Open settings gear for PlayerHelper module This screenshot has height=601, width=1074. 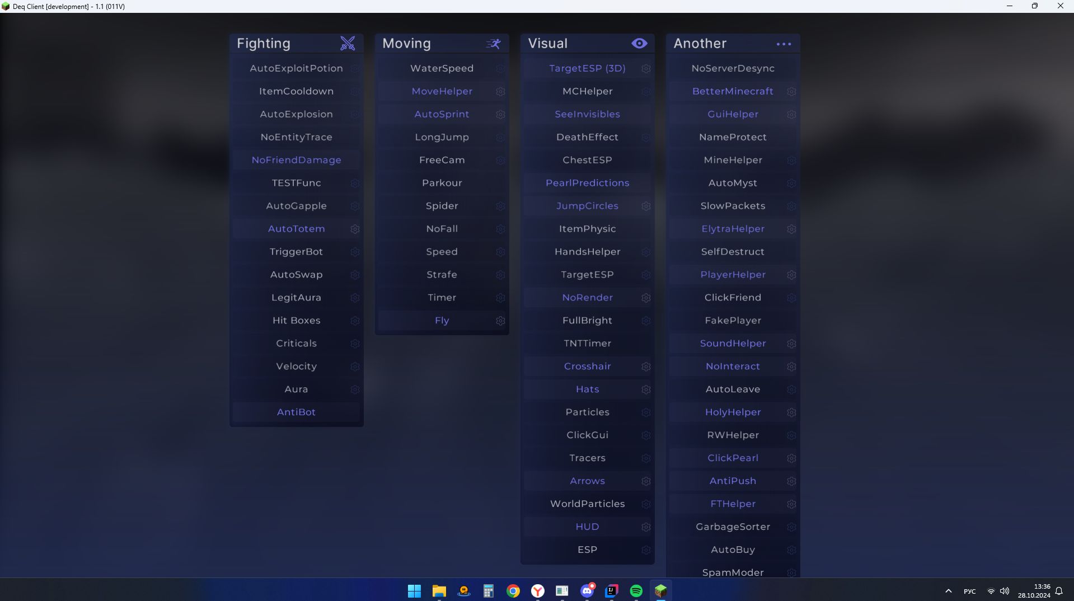tap(791, 275)
